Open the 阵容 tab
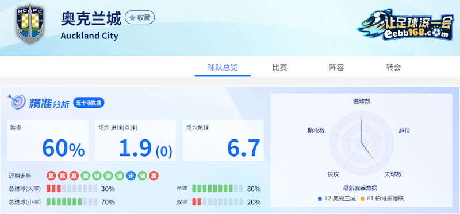The width and height of the screenshot is (460, 214). (x=336, y=68)
